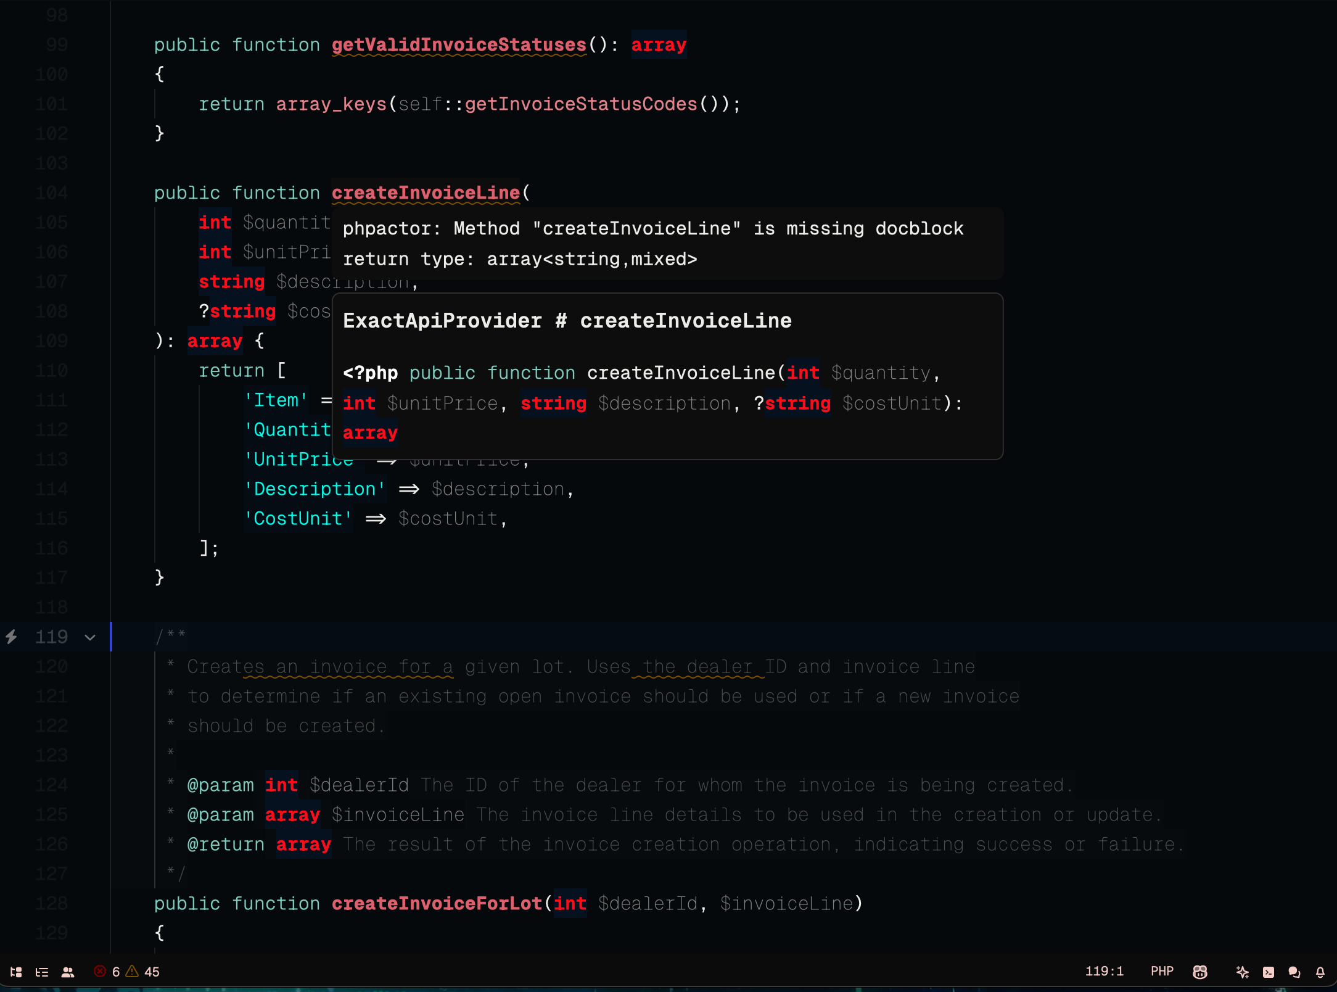Open the collaboration panel people icon

pyautogui.click(x=68, y=972)
